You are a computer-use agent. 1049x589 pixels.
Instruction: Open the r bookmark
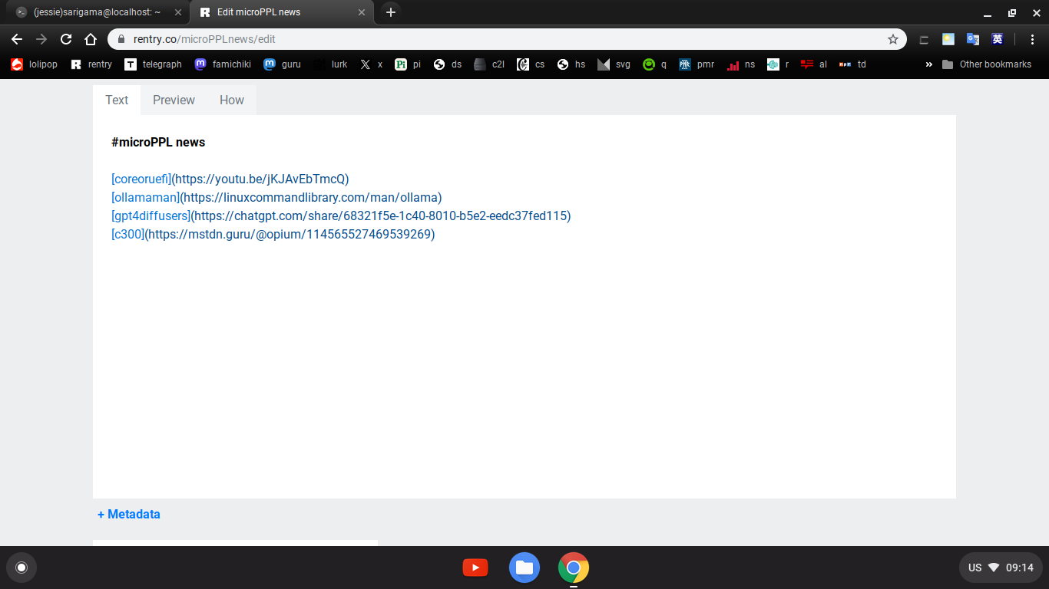778,64
